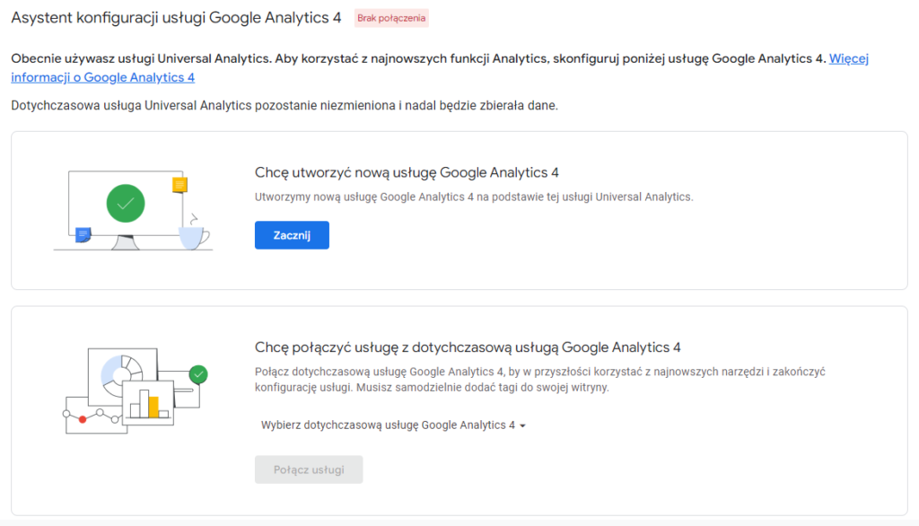This screenshot has width=919, height=526.
Task: Click the monitor stand in the illustration
Action: (x=125, y=242)
